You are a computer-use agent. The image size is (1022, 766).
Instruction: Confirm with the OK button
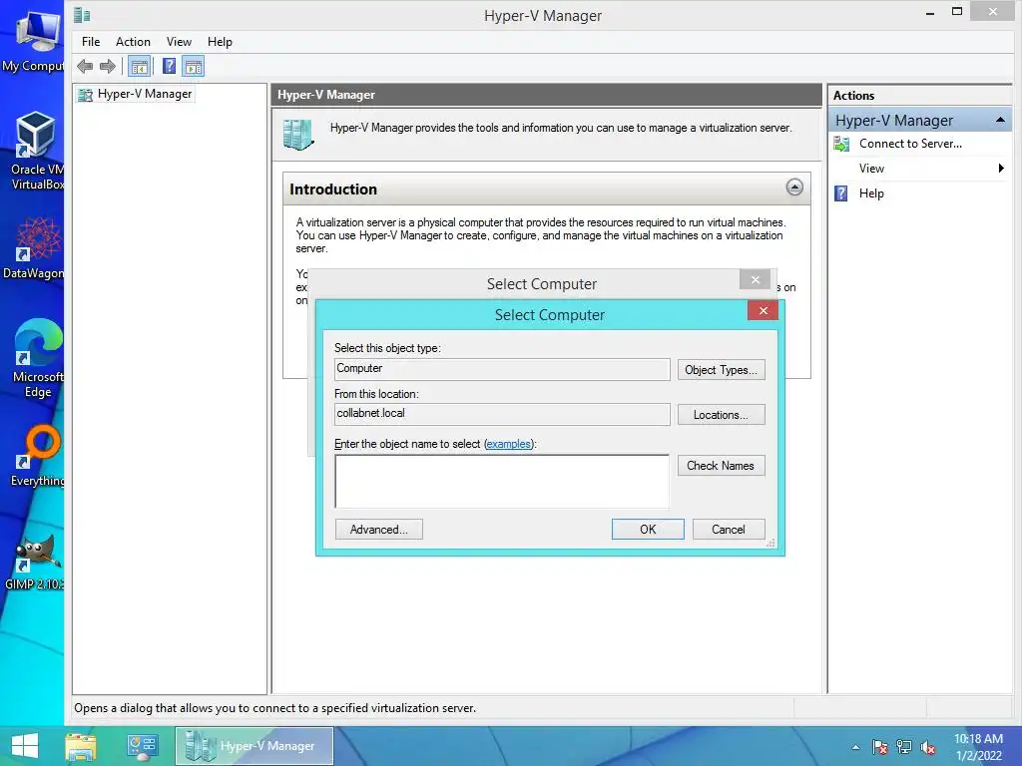click(x=648, y=530)
